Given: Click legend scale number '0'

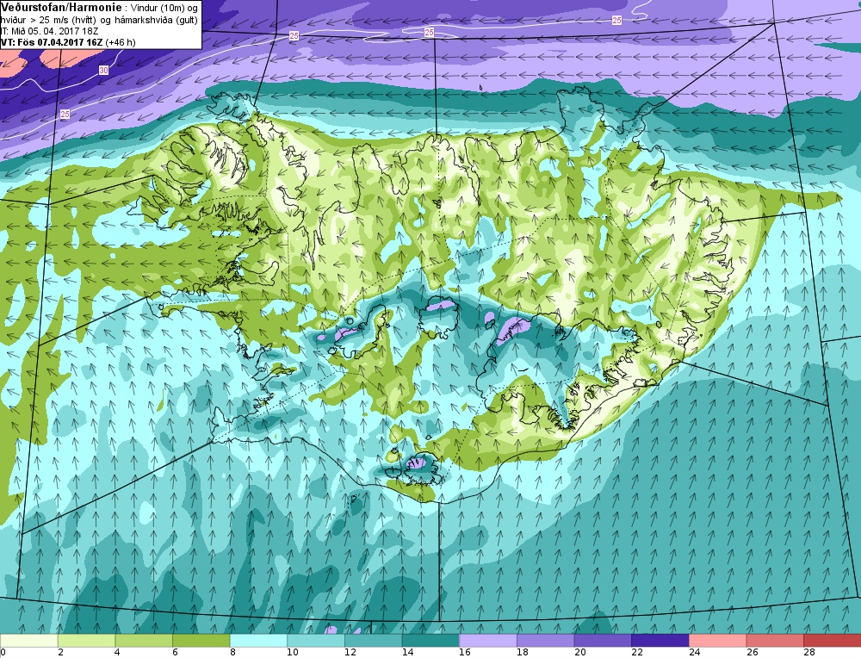Looking at the screenshot, I should pos(3,653).
